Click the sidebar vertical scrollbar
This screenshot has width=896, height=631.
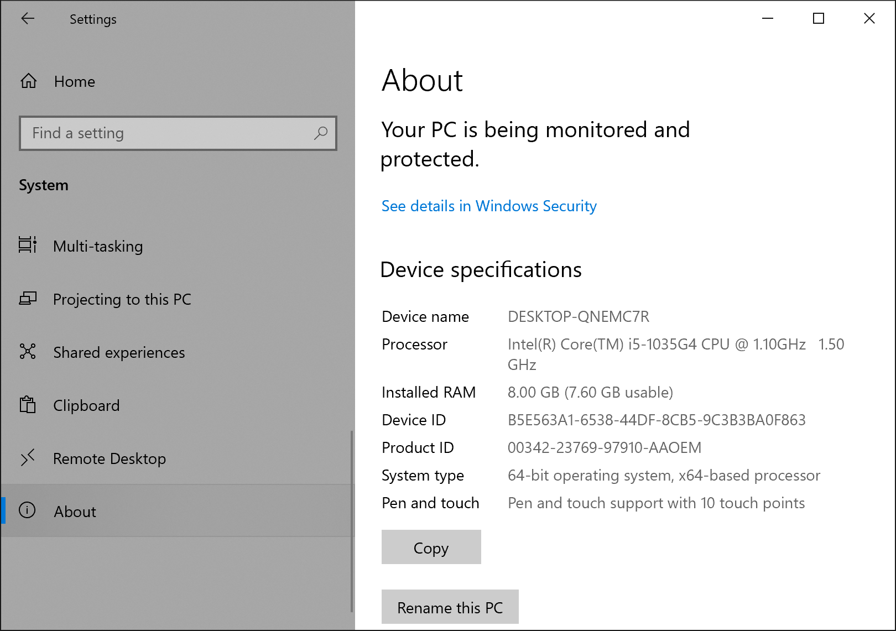point(352,522)
